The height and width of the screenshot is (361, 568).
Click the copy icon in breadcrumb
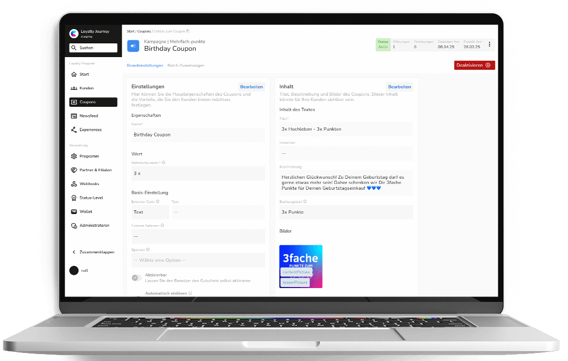pyautogui.click(x=188, y=31)
